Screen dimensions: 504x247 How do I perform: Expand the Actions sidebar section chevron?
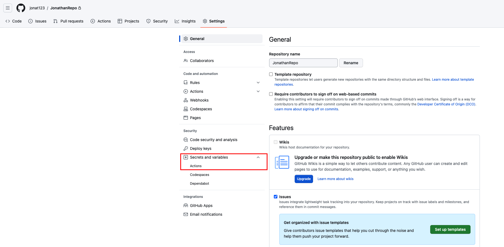(258, 91)
